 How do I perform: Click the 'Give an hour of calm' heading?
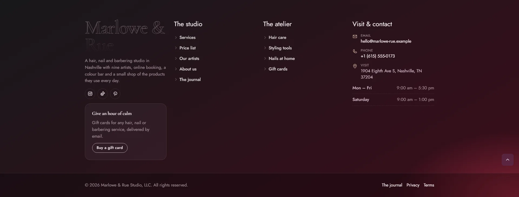click(112, 114)
